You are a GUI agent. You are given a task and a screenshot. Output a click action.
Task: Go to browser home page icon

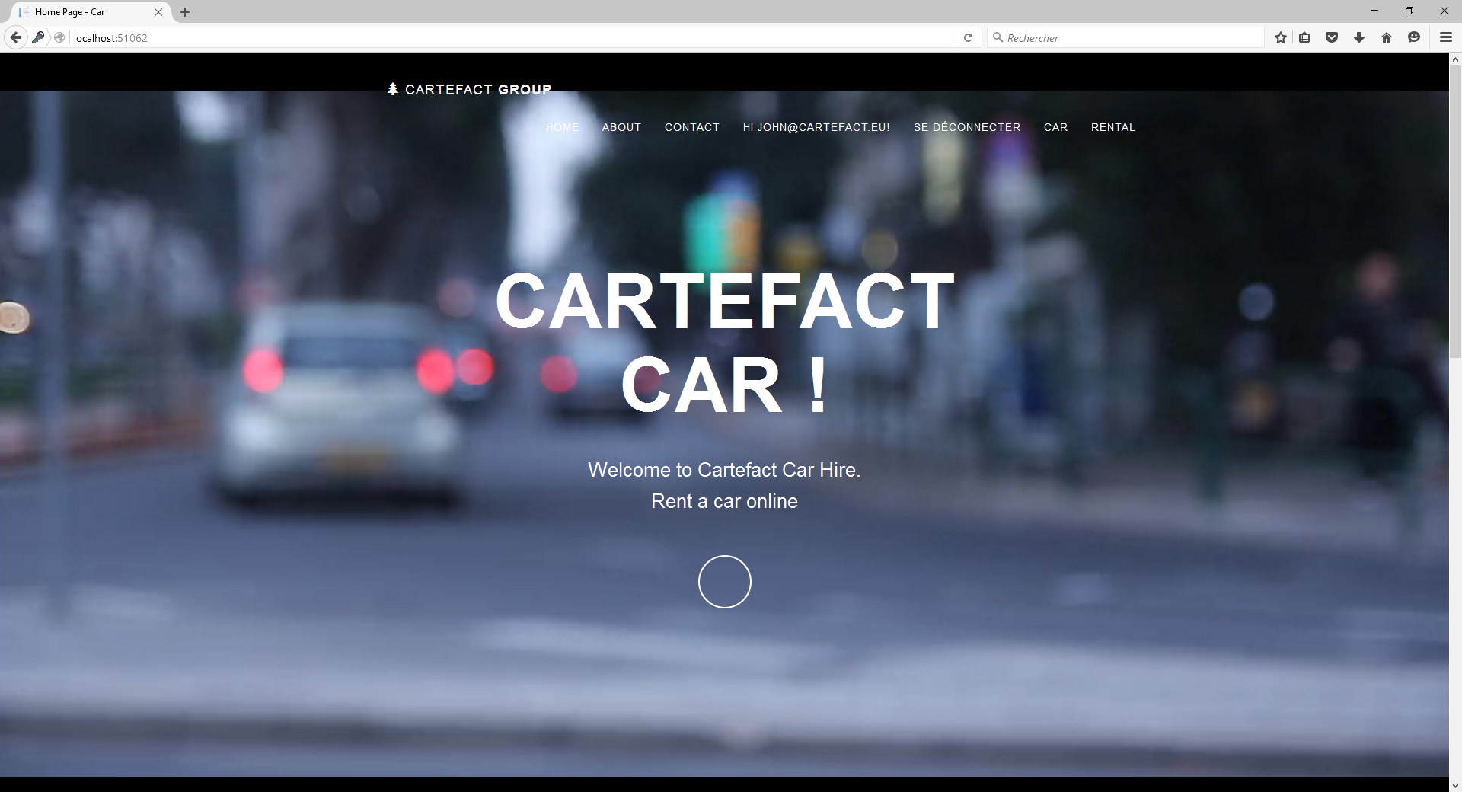click(x=1387, y=37)
